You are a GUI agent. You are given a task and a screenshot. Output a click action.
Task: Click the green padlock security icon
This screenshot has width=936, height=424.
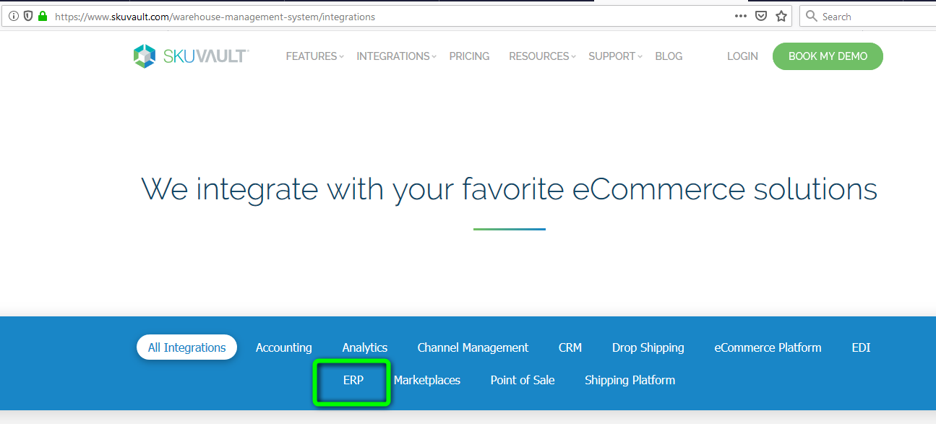(x=43, y=16)
